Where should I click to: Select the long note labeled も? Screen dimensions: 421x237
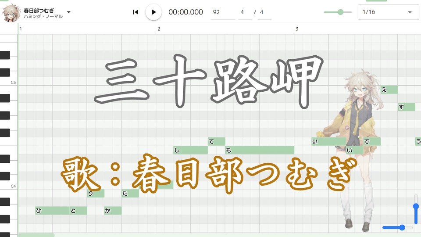[x=260, y=150]
